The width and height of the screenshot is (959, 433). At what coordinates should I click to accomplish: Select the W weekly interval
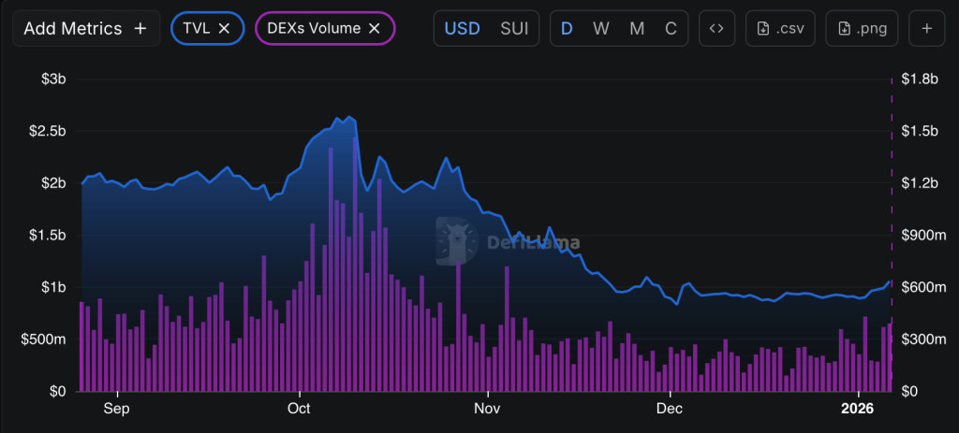point(601,28)
